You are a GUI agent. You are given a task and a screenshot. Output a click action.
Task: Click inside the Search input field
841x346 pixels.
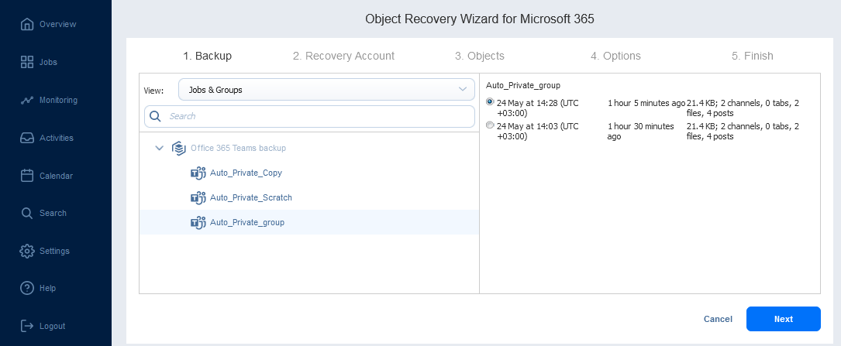pyautogui.click(x=309, y=116)
